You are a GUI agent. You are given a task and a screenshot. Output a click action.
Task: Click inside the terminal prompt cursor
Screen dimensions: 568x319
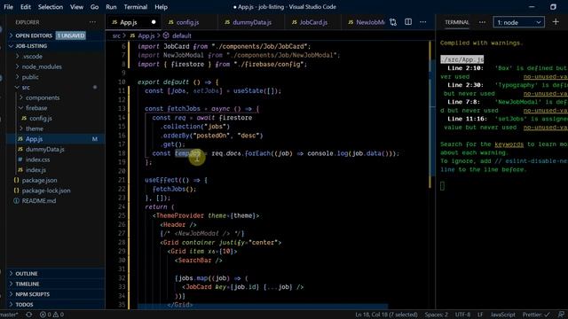pyautogui.click(x=442, y=186)
